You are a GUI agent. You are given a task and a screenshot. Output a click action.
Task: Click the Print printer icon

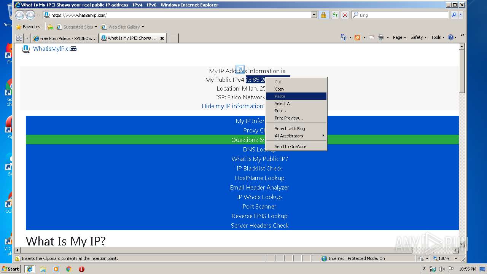[381, 37]
